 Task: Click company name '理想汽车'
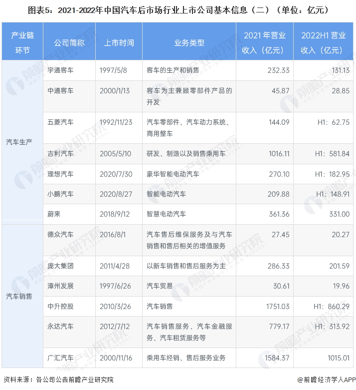[x=60, y=174]
